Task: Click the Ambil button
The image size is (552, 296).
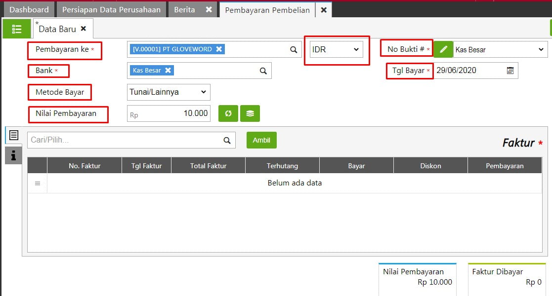Action: coord(261,140)
